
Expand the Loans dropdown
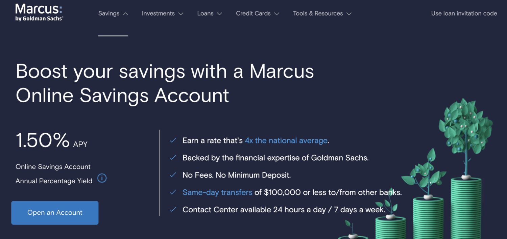220,14
